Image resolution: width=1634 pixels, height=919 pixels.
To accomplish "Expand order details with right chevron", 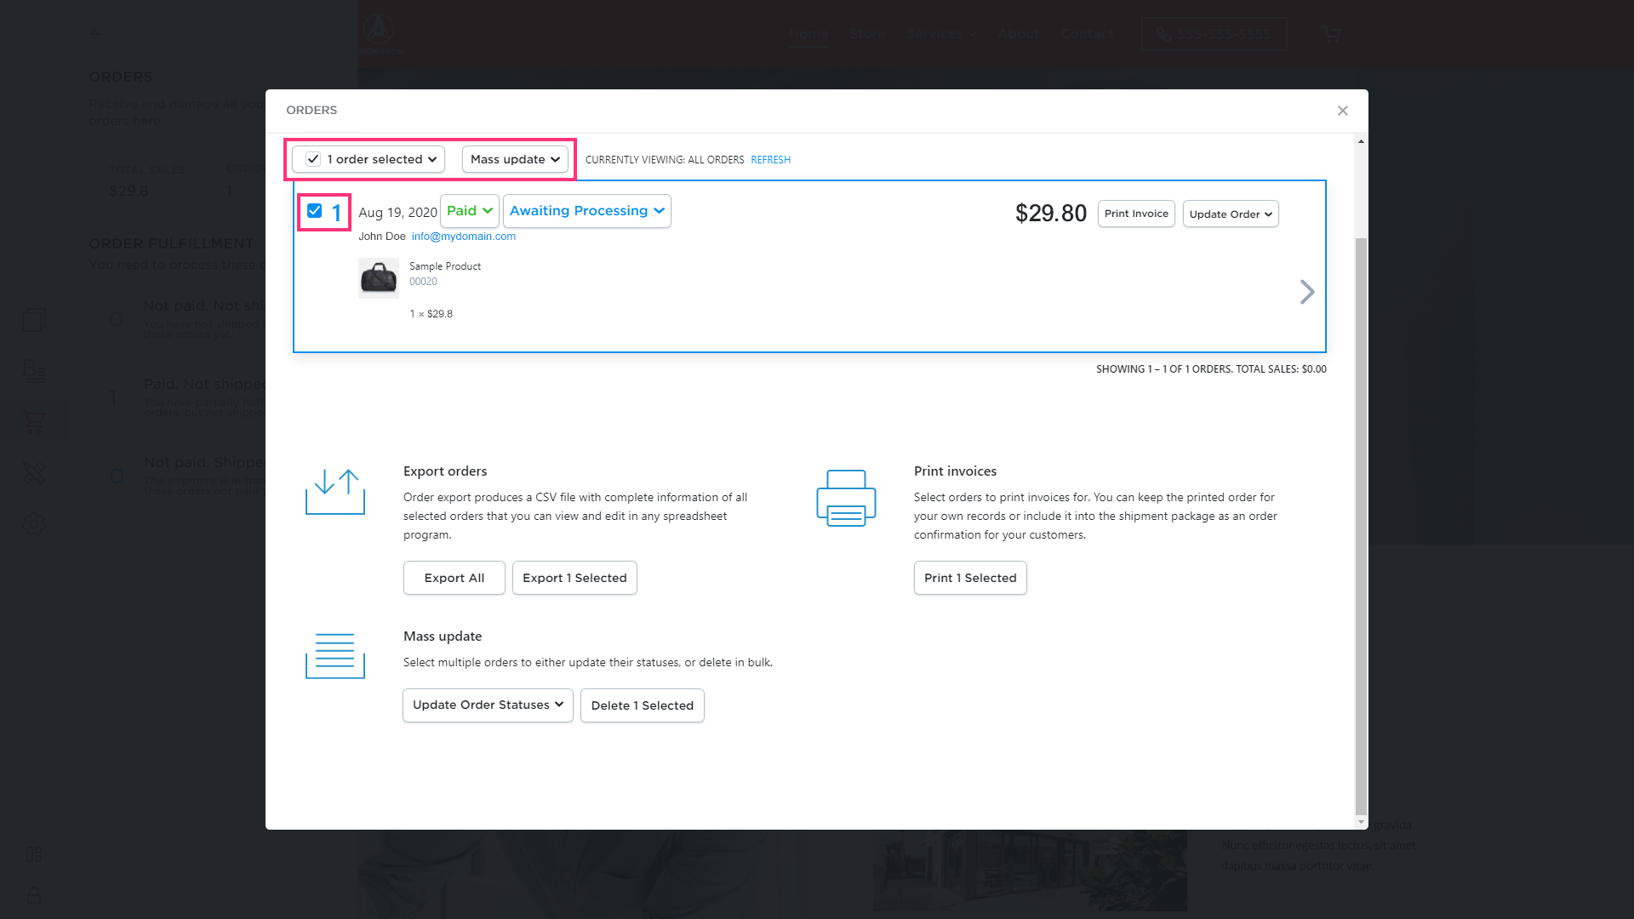I will (1307, 292).
